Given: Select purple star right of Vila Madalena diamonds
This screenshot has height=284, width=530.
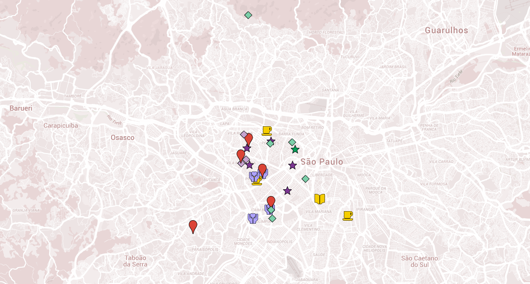Looking at the screenshot, I should click(x=249, y=165).
